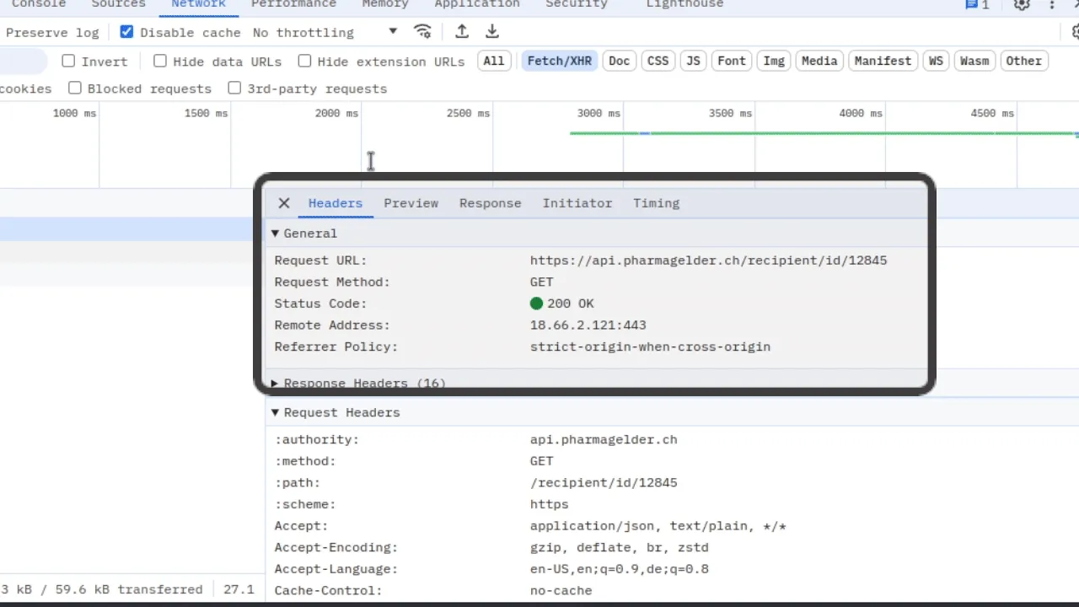
Task: Filter requests by Img type
Action: click(x=773, y=60)
